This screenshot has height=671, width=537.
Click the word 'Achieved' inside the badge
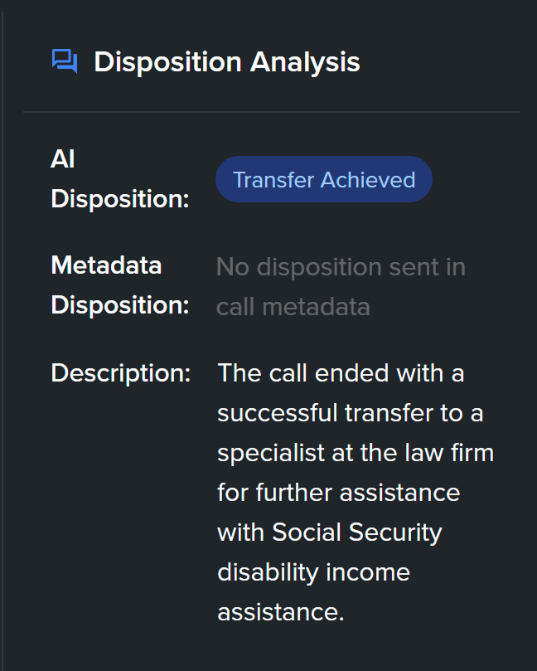(x=368, y=179)
